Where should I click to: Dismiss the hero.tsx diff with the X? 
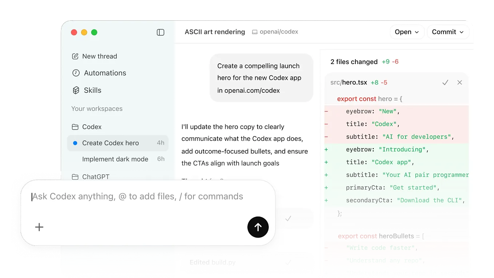pyautogui.click(x=459, y=82)
